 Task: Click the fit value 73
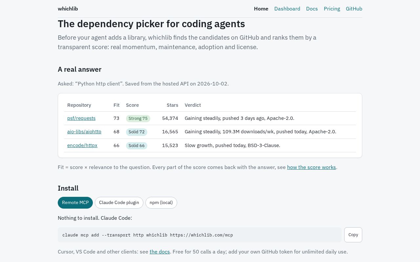click(116, 118)
